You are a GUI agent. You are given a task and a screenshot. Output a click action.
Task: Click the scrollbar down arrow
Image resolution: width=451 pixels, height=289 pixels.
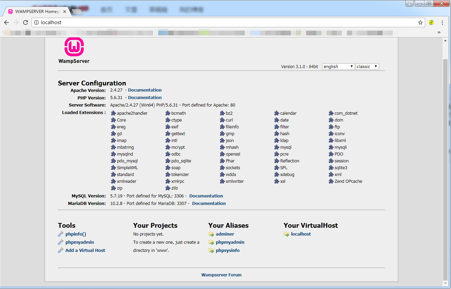click(x=446, y=283)
